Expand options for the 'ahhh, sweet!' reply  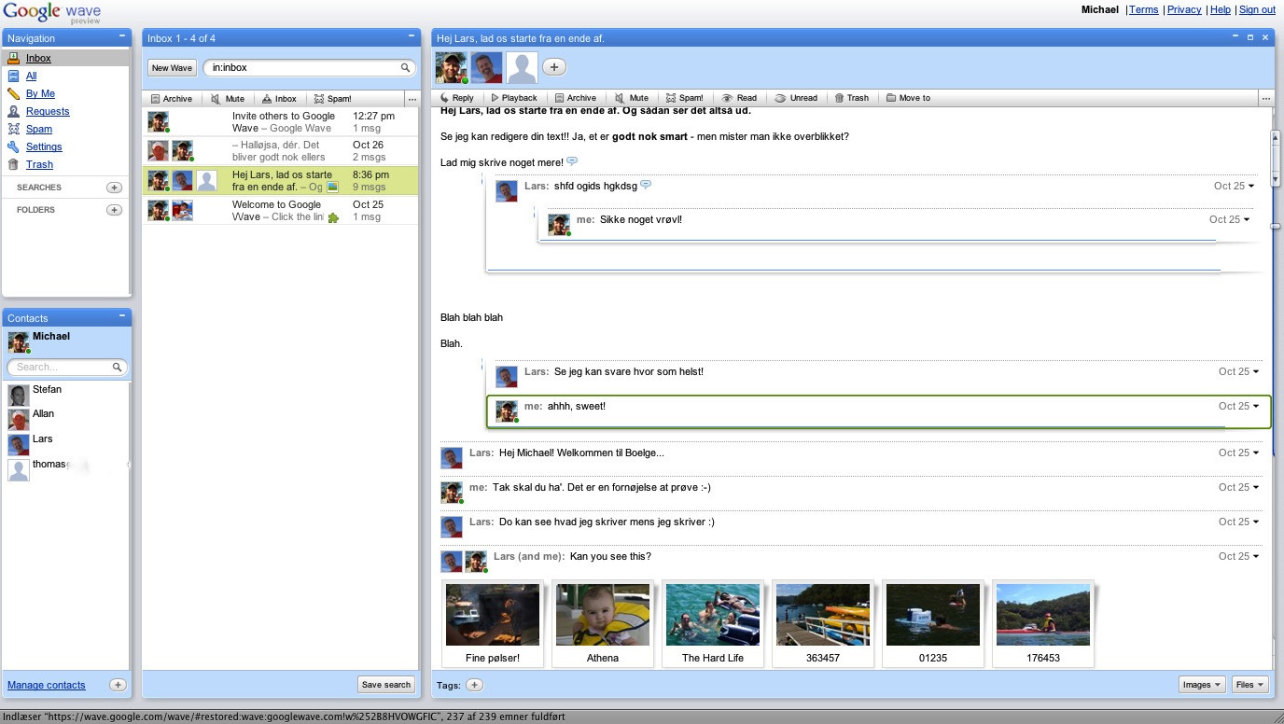(x=1256, y=407)
